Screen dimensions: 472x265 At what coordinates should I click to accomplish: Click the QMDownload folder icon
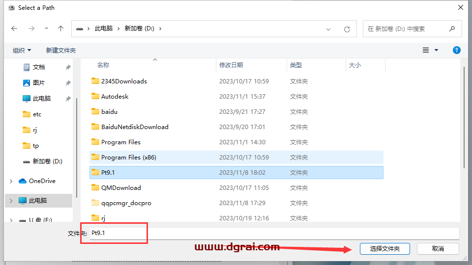tap(95, 187)
